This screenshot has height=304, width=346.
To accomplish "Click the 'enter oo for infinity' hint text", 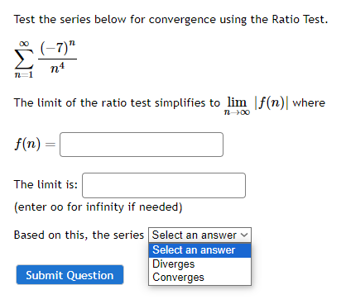I will click(x=99, y=207).
